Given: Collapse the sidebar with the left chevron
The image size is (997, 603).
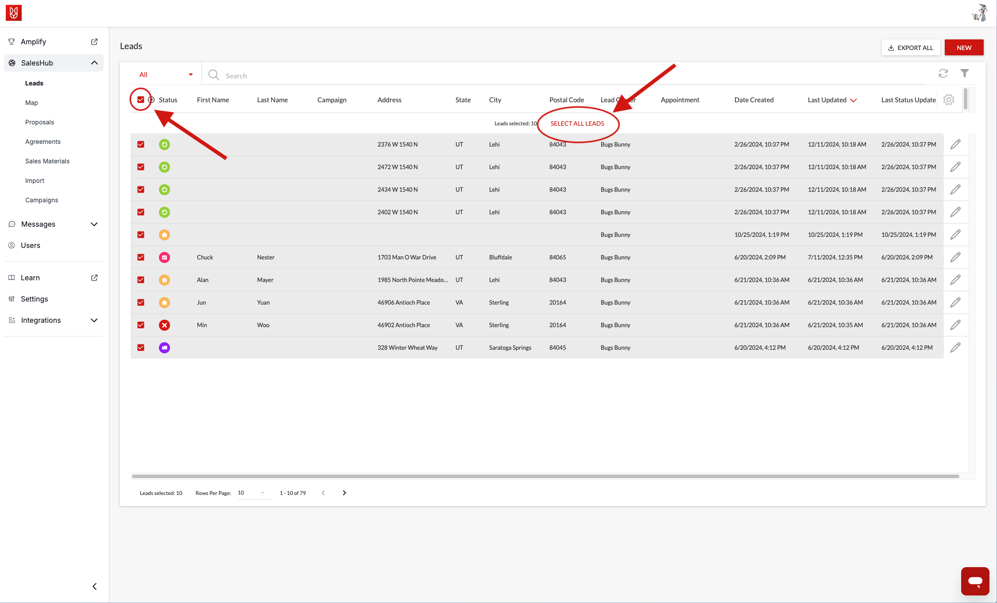Looking at the screenshot, I should point(94,586).
